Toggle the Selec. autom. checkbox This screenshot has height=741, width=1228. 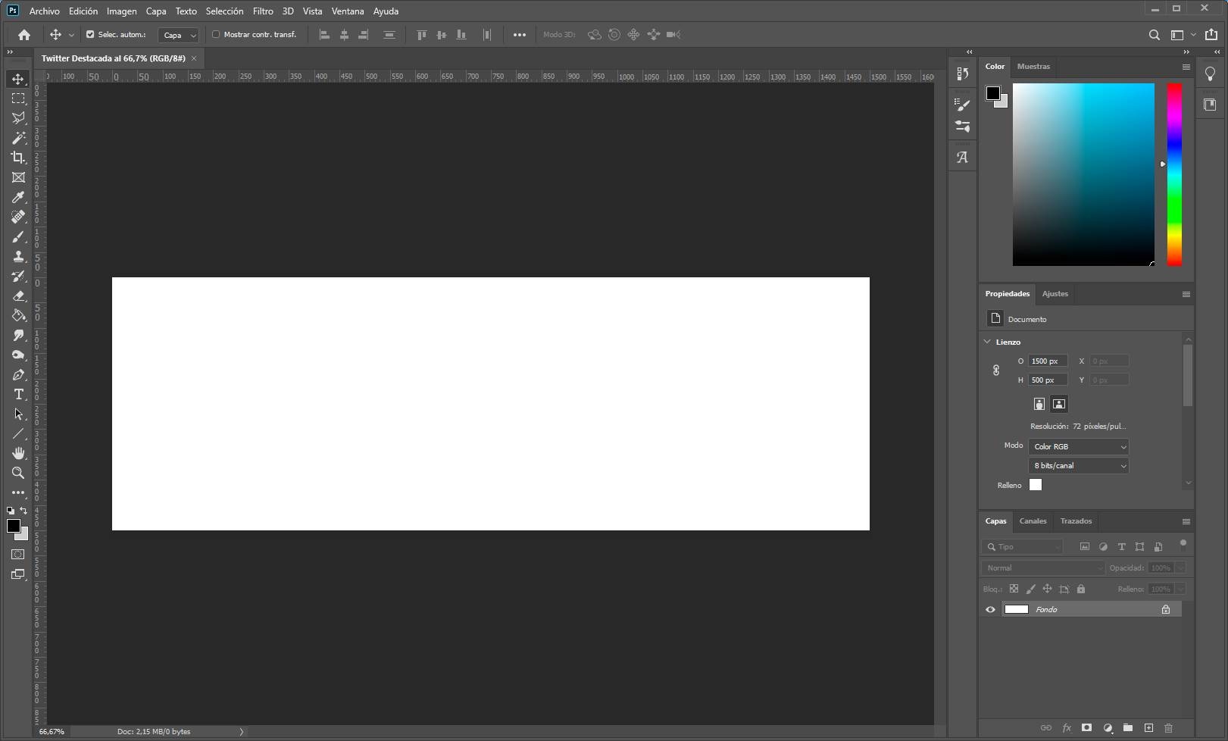tap(90, 35)
